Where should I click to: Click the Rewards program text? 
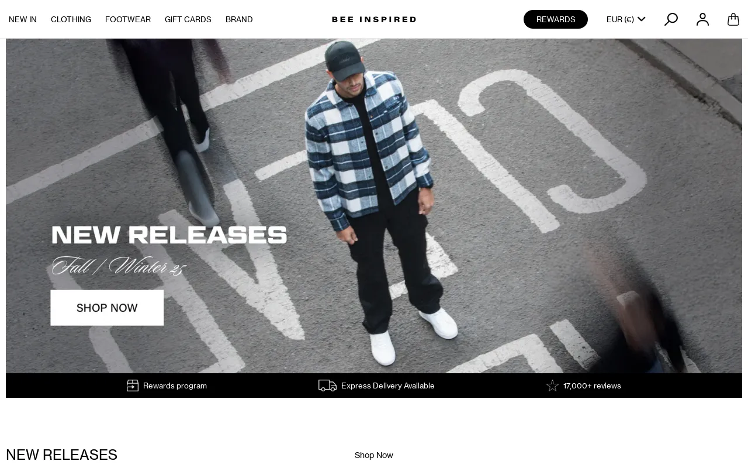coord(175,386)
